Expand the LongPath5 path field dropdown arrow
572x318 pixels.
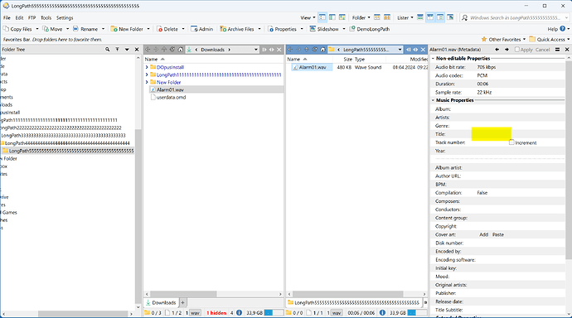coord(400,50)
